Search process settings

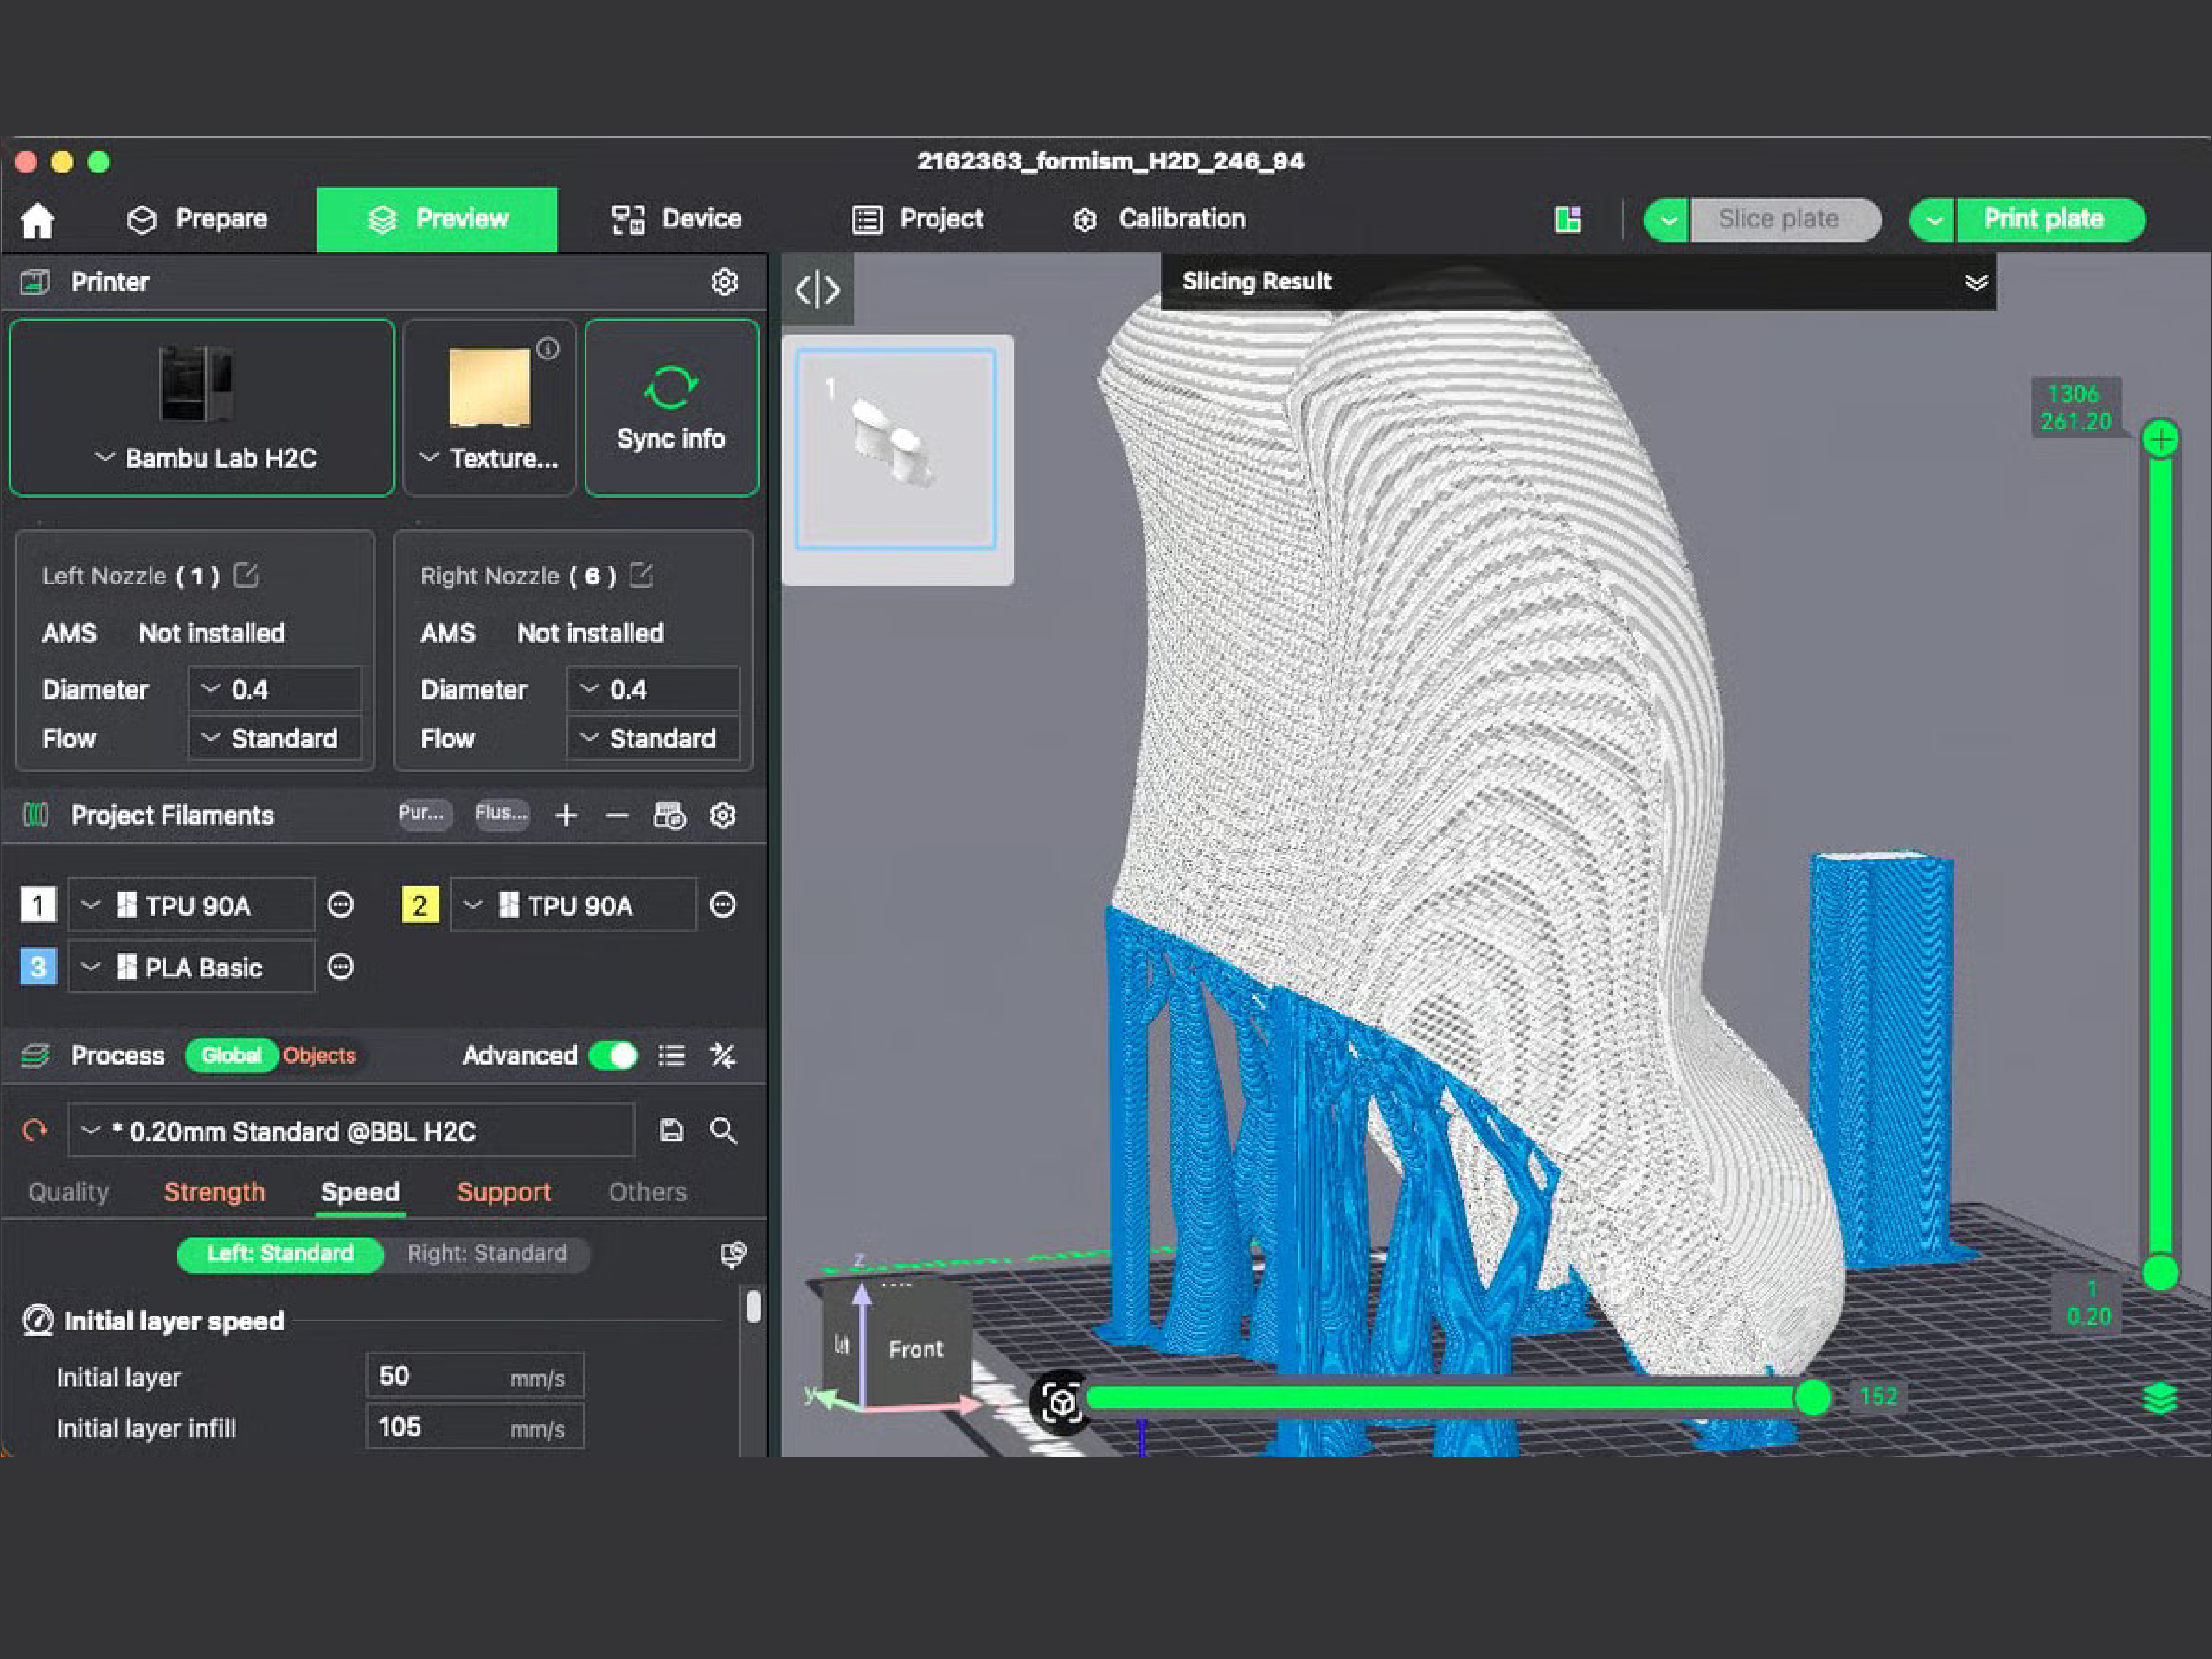coord(723,1131)
